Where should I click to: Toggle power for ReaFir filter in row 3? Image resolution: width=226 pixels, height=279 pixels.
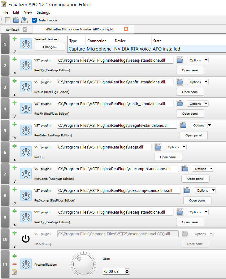(x=26, y=87)
